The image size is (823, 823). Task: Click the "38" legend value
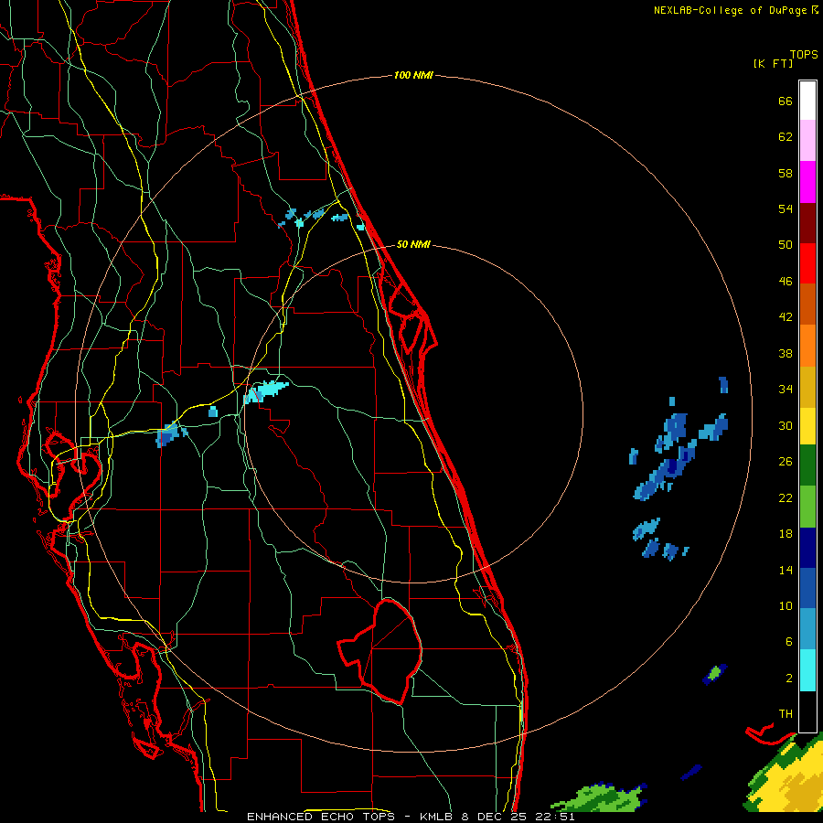pos(786,353)
